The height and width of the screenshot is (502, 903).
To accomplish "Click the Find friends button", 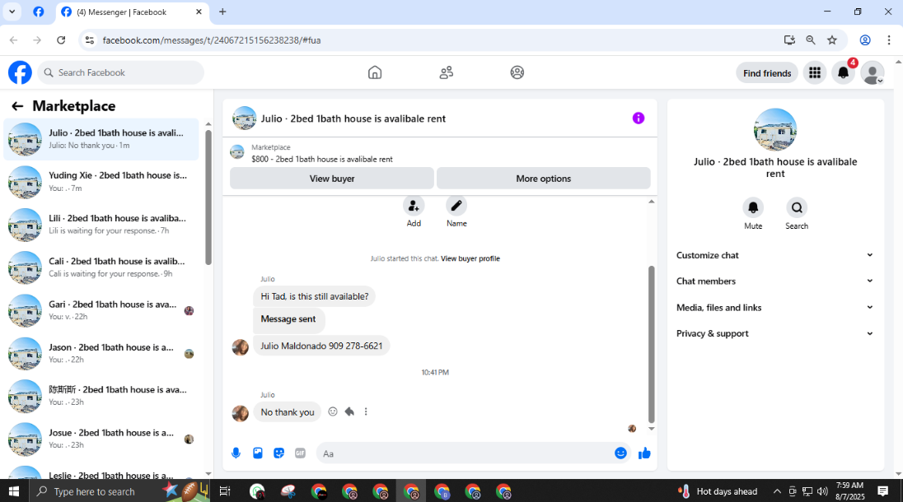I will click(x=766, y=73).
